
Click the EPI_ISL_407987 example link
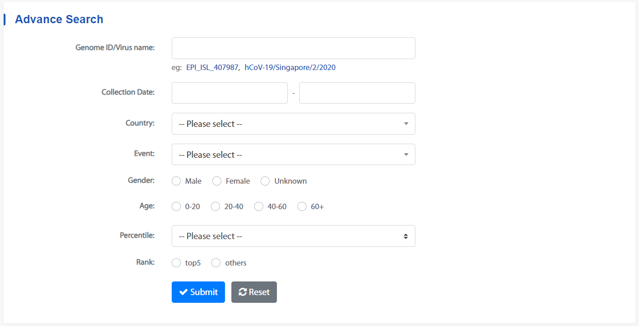[x=212, y=67]
